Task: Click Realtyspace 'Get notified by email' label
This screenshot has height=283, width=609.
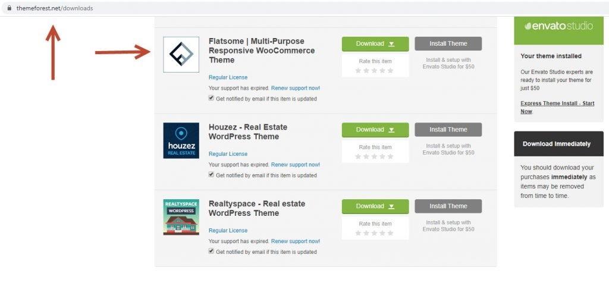Action: [x=266, y=251]
